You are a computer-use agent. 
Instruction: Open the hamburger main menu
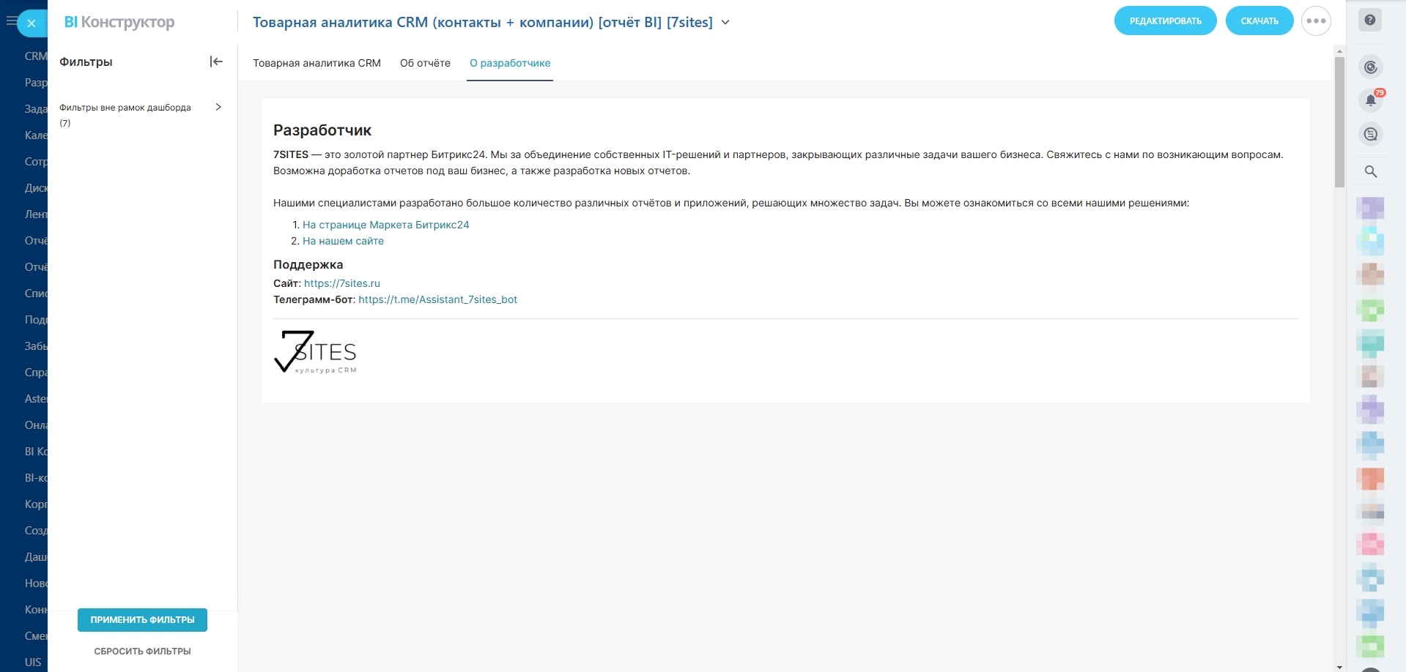point(10,21)
